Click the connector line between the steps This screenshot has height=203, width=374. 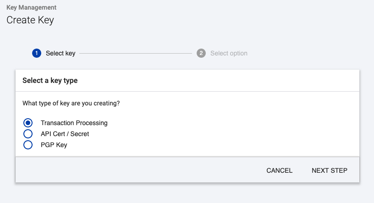click(x=135, y=53)
